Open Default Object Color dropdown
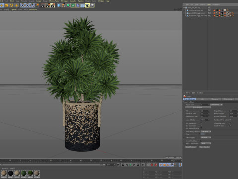This screenshot has width=238, height=179. [206, 132]
